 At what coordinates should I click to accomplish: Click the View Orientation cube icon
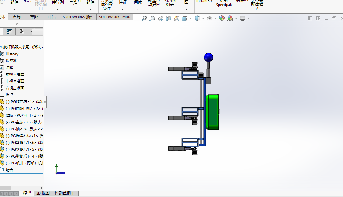[185, 18]
